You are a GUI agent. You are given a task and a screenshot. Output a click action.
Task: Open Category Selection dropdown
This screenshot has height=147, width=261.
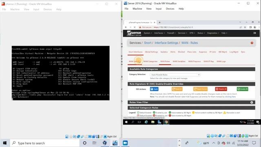[x=175, y=75]
